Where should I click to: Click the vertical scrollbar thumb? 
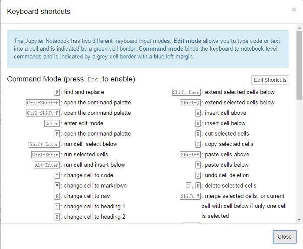click(299, 65)
